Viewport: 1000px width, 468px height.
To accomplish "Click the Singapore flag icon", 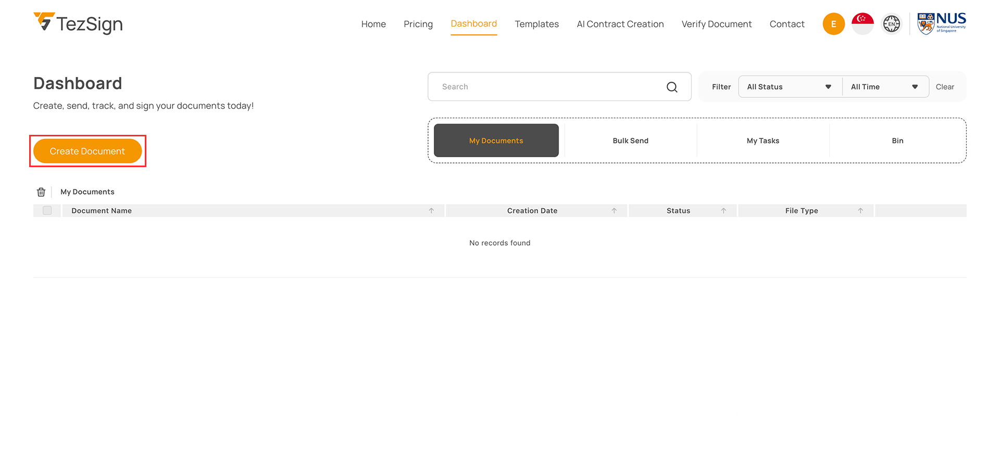I will coord(863,24).
